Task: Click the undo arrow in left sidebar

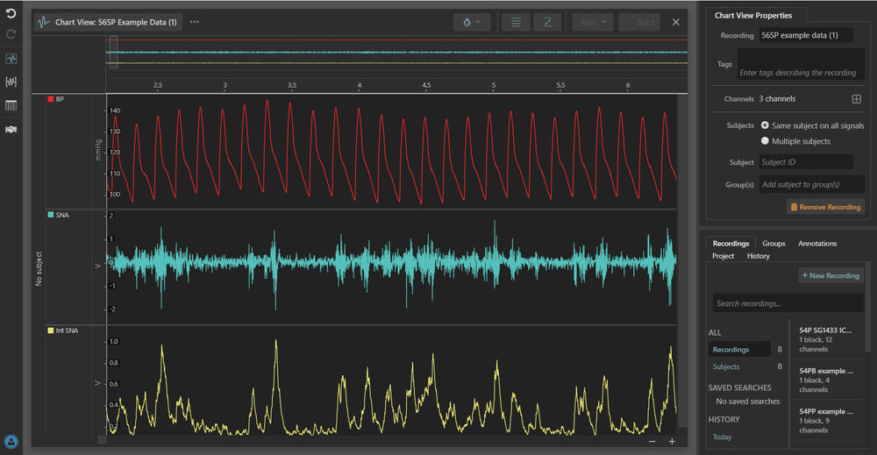Action: click(11, 14)
